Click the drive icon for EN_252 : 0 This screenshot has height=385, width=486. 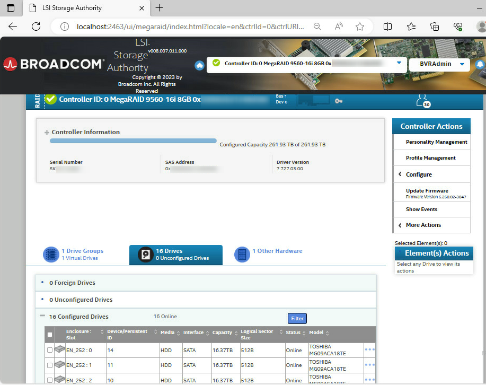59,349
